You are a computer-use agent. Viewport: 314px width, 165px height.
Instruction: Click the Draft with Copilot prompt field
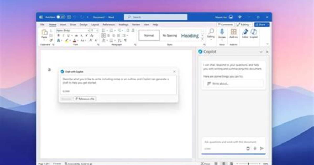click(119, 85)
